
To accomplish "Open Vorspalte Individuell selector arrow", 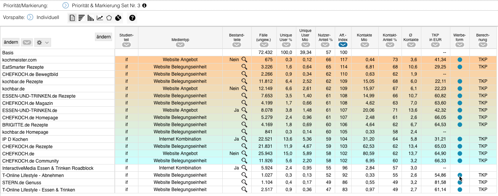I will (x=30, y=17).
